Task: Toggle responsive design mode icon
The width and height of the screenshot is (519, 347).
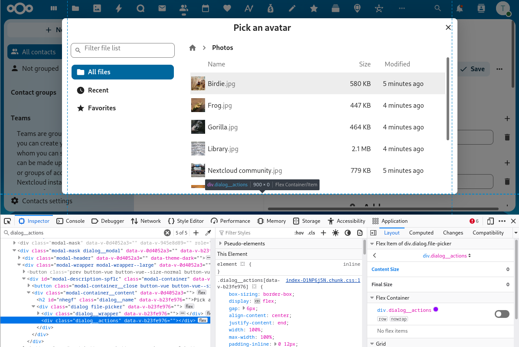Action: point(490,221)
